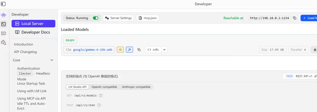Open the cURL dropdown arrow
Image resolution: width=317 pixels, height=112 pixels.
(164, 50)
